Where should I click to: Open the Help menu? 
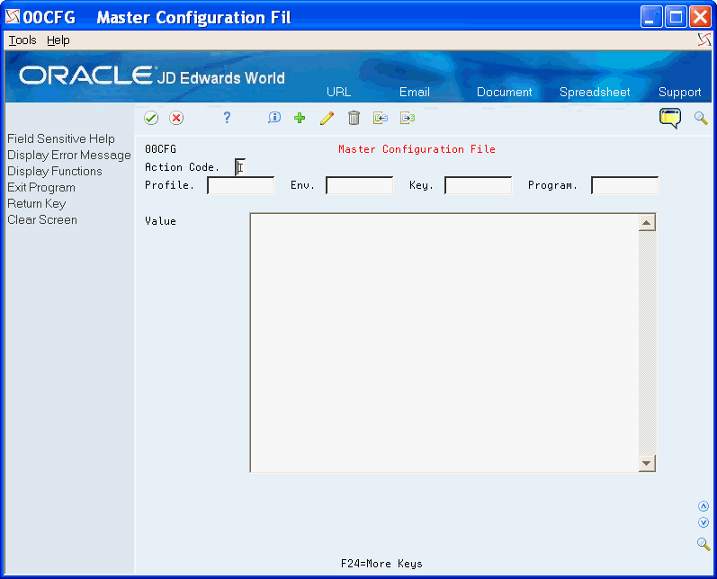(x=58, y=40)
